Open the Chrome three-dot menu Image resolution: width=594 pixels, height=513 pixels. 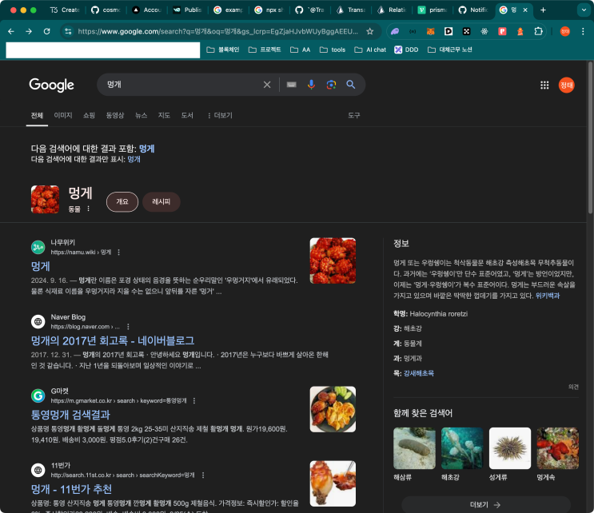583,31
